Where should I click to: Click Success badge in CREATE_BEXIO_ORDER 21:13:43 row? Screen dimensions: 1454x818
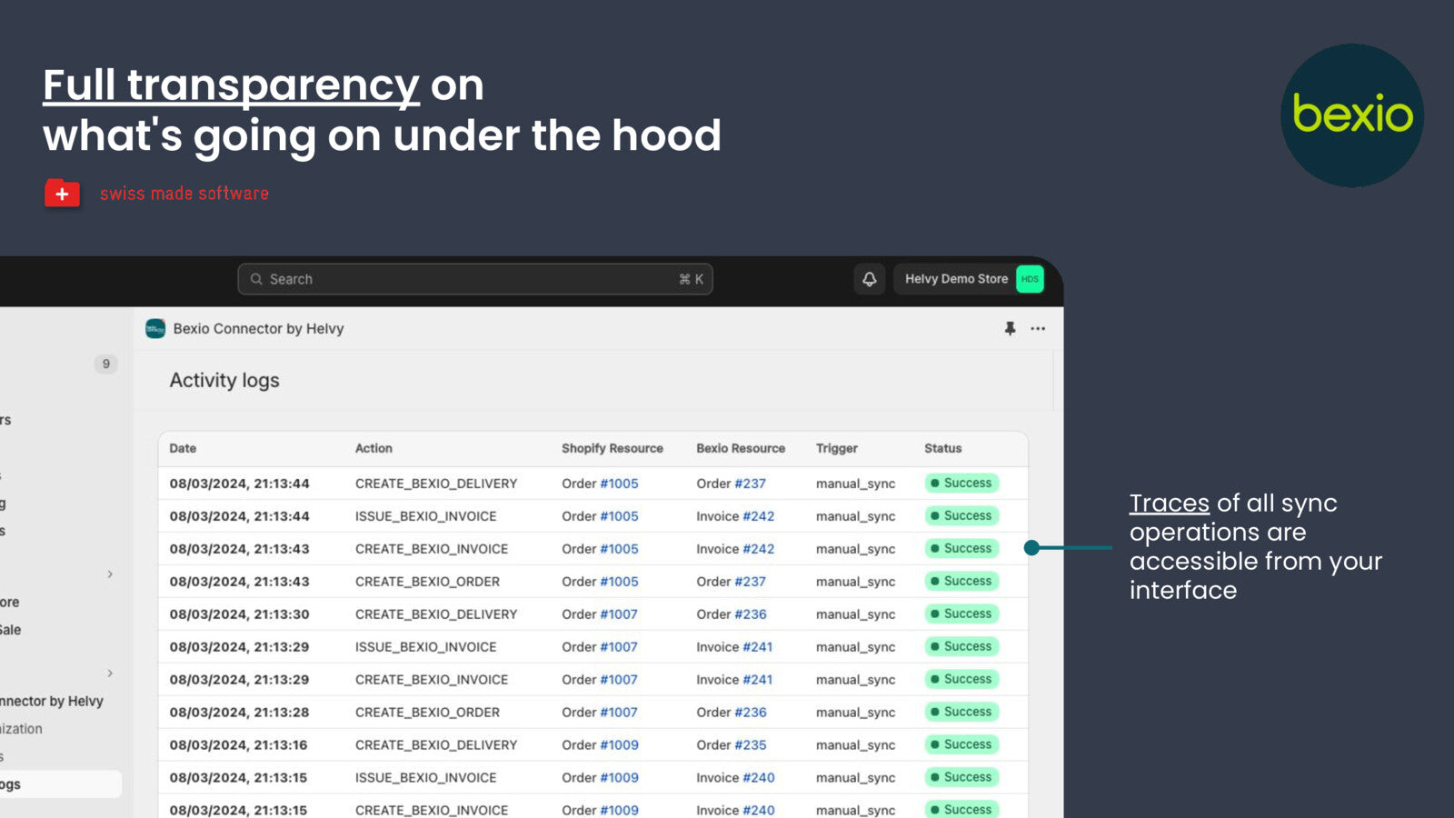pyautogui.click(x=961, y=582)
